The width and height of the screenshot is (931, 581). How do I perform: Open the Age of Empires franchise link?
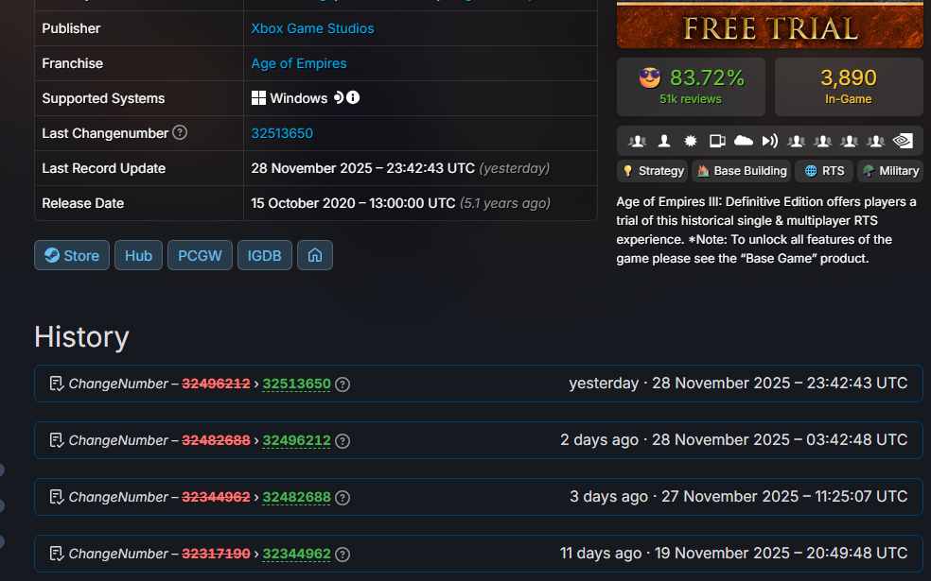point(298,63)
